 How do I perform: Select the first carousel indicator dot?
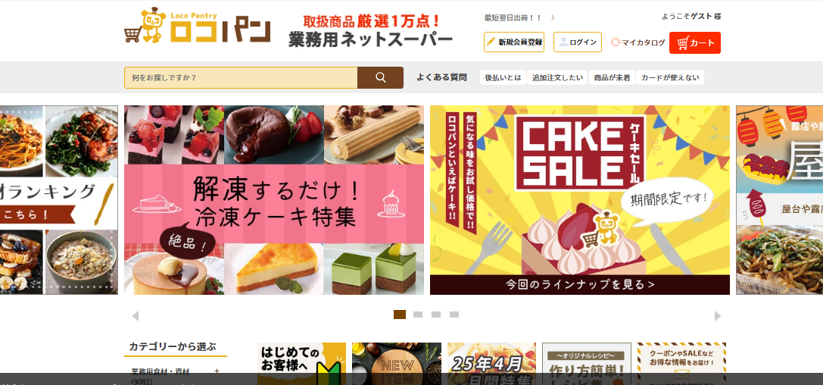coord(400,315)
